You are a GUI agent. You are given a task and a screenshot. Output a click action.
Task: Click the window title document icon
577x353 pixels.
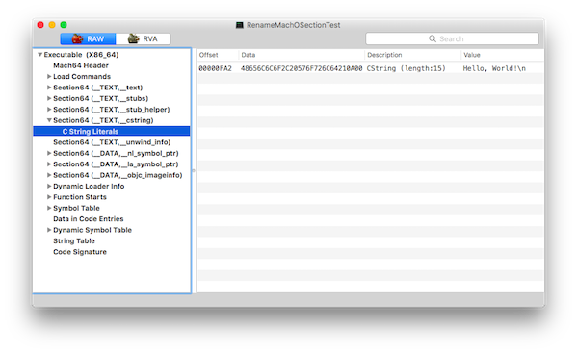click(x=240, y=25)
